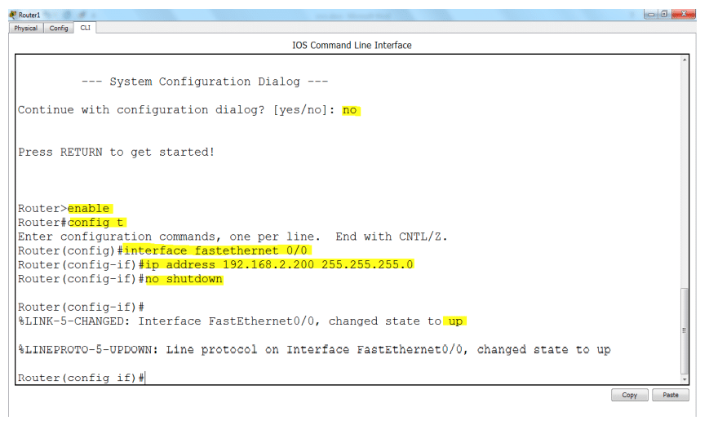Click the '%LINEPROTO-5-UPDOWN' message line

click(314, 349)
